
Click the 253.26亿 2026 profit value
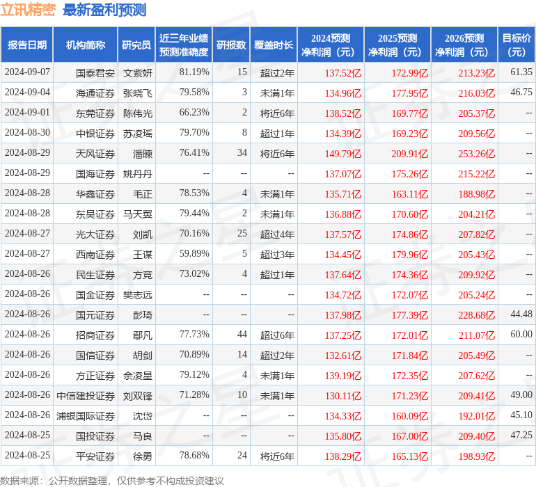click(477, 154)
